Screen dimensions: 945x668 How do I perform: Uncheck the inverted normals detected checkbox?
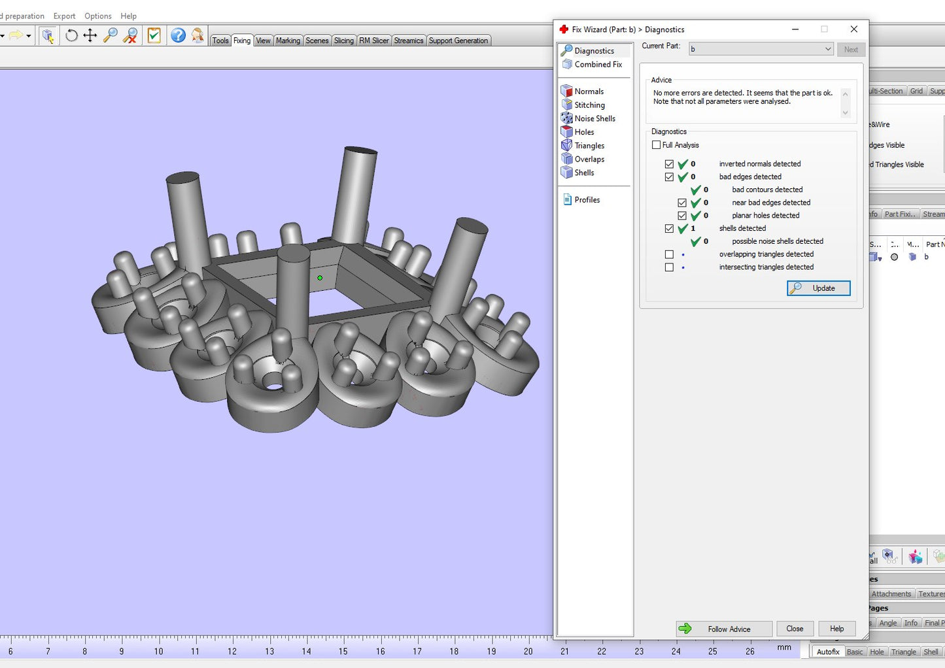[669, 164]
